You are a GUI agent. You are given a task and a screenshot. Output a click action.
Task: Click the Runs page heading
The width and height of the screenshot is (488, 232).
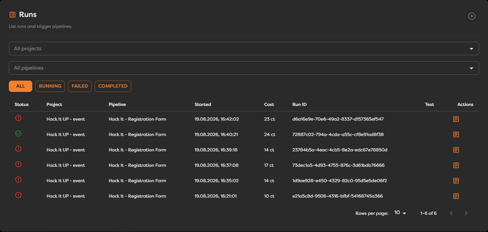point(28,15)
